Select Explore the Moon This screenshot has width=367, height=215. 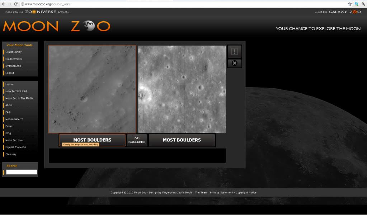(16, 147)
